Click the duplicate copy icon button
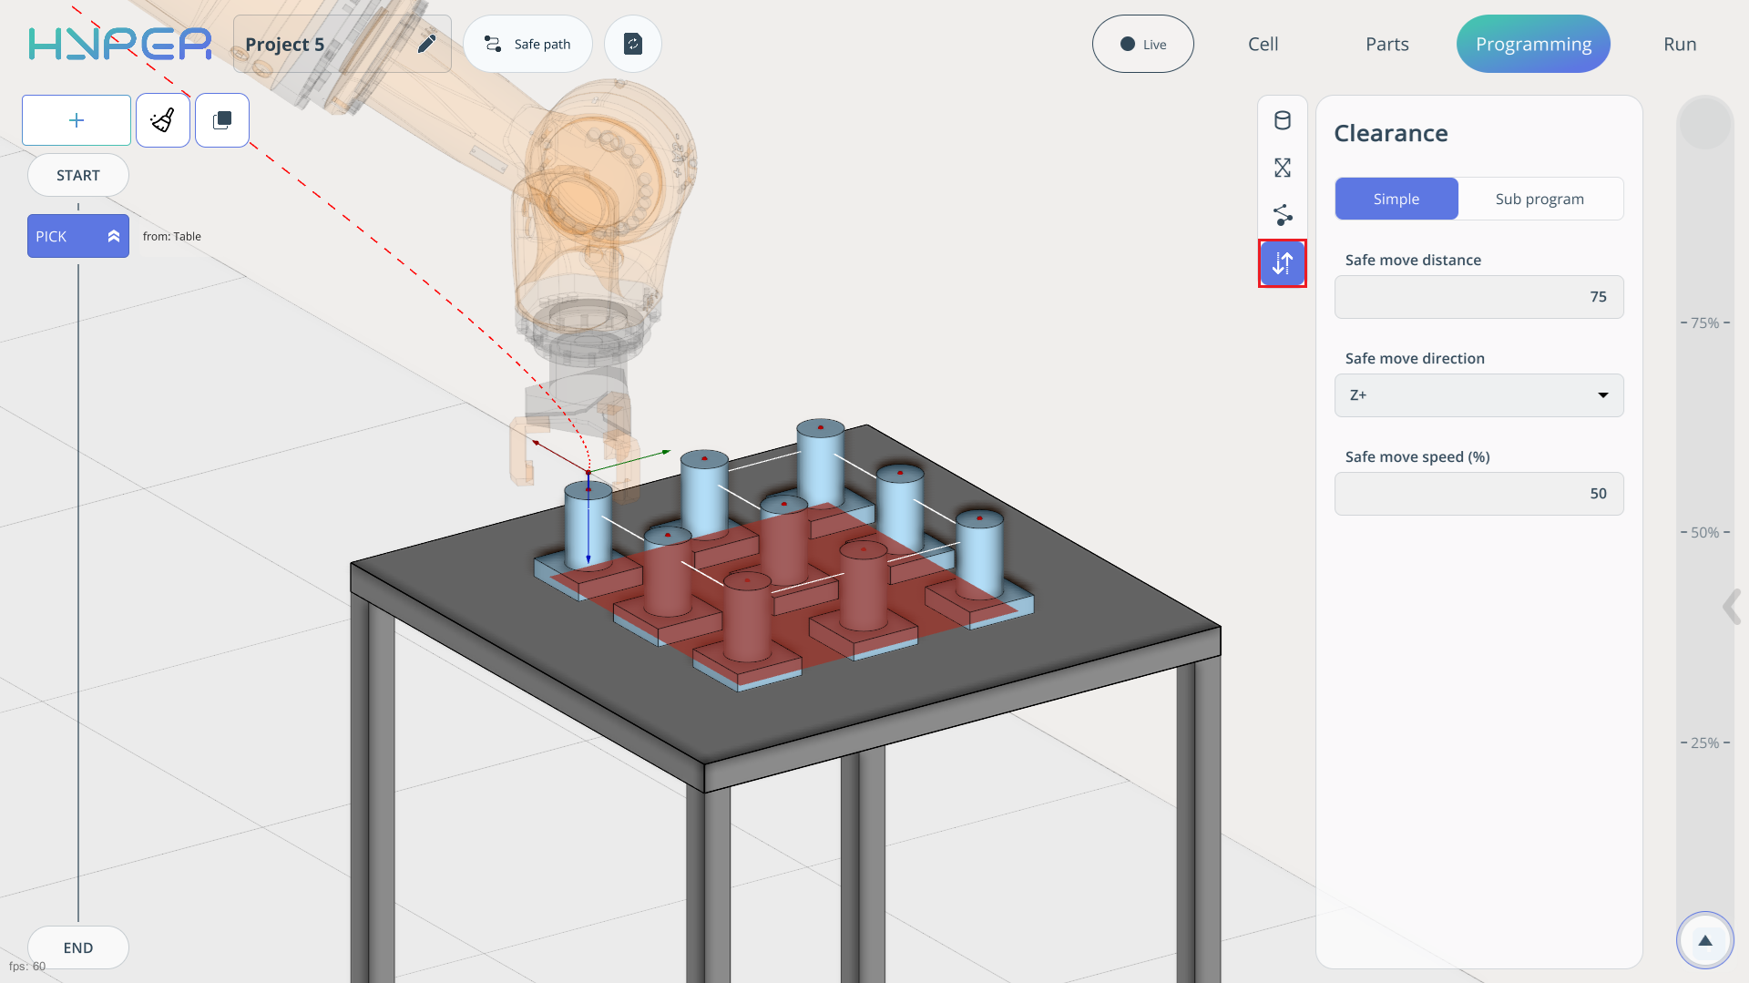1749x983 pixels. [222, 120]
